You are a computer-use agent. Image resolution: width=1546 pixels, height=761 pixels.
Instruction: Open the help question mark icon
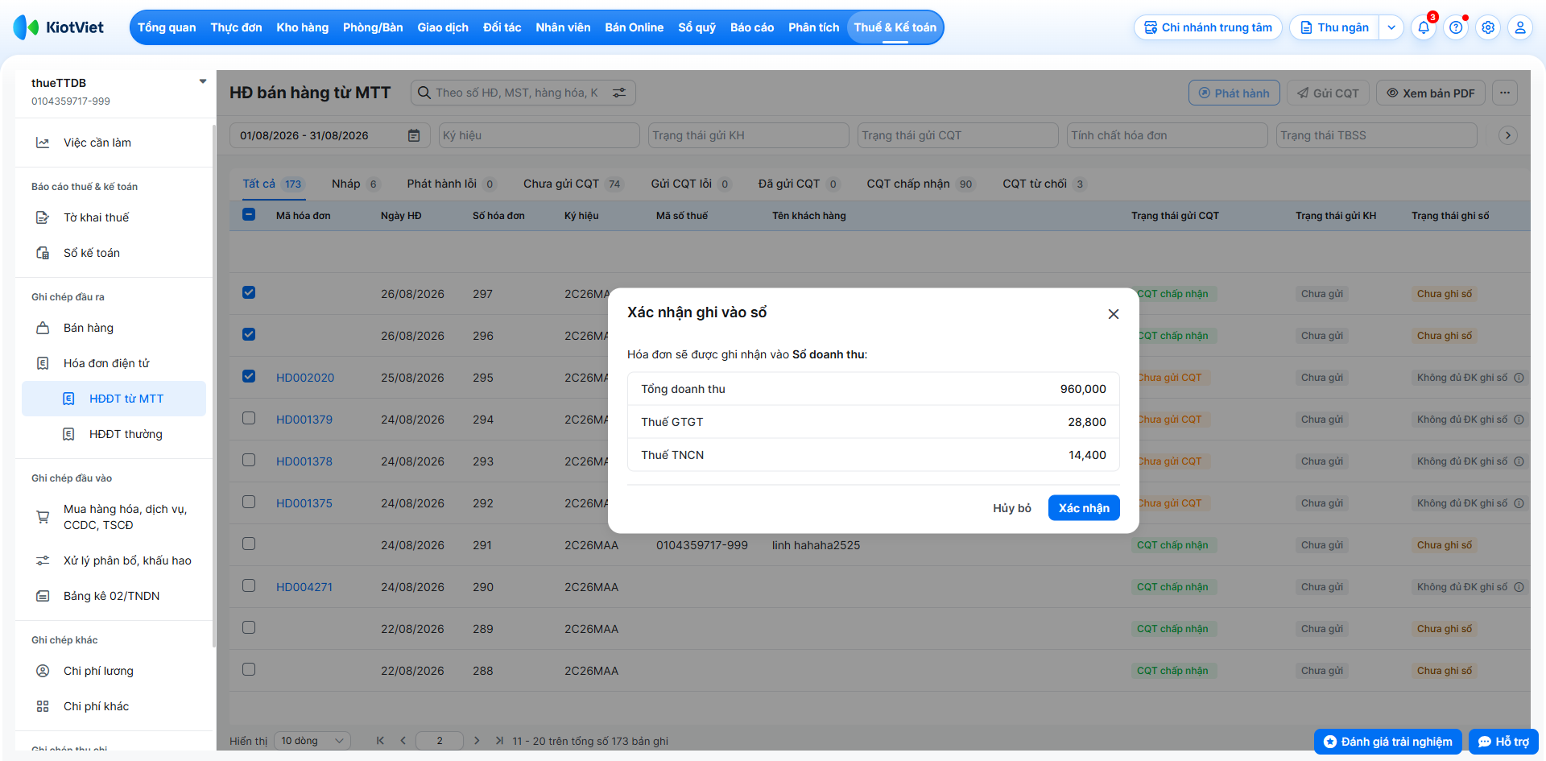coord(1456,27)
